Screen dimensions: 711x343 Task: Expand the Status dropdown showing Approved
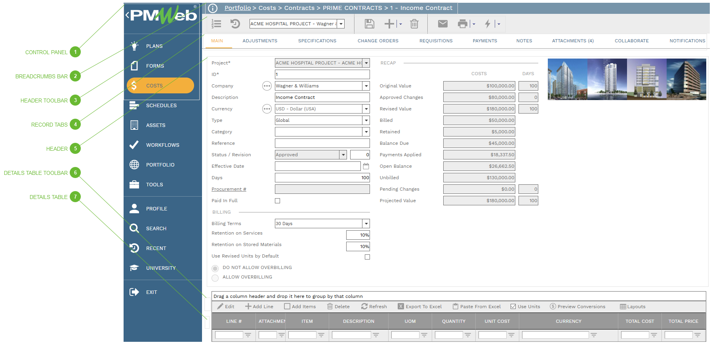click(x=343, y=155)
